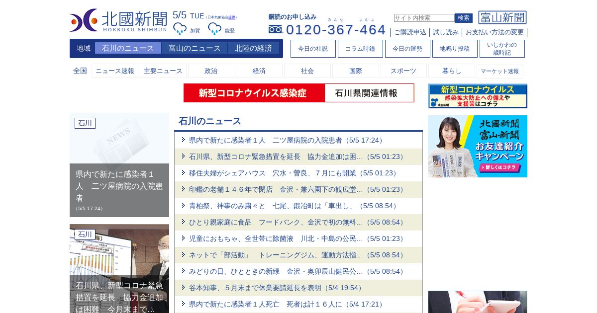597x313 pixels.
Task: Open the 富山新聞 logo link
Action: [502, 17]
